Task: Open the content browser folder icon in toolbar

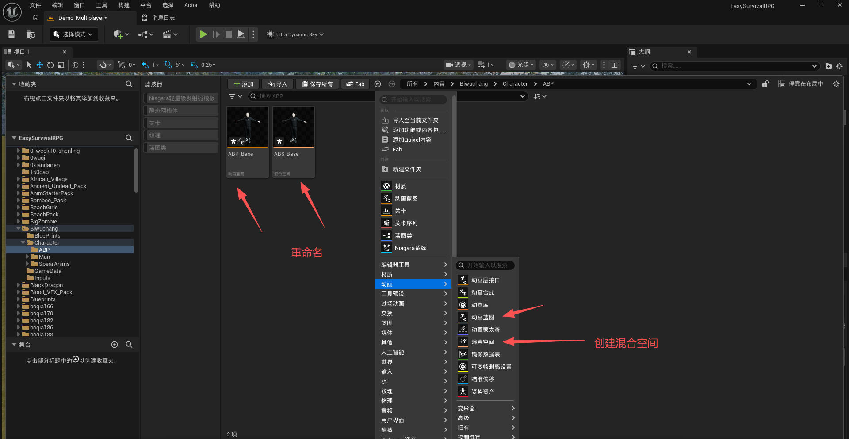Action: point(31,34)
